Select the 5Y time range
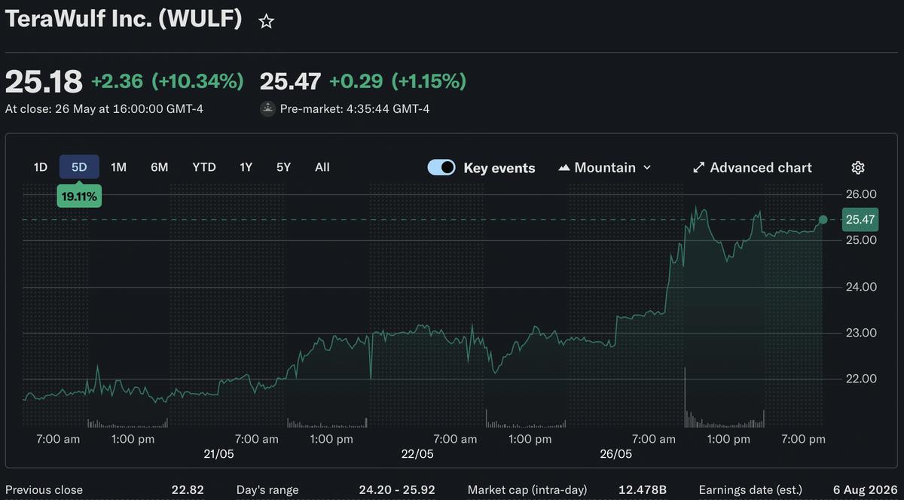 tap(283, 167)
